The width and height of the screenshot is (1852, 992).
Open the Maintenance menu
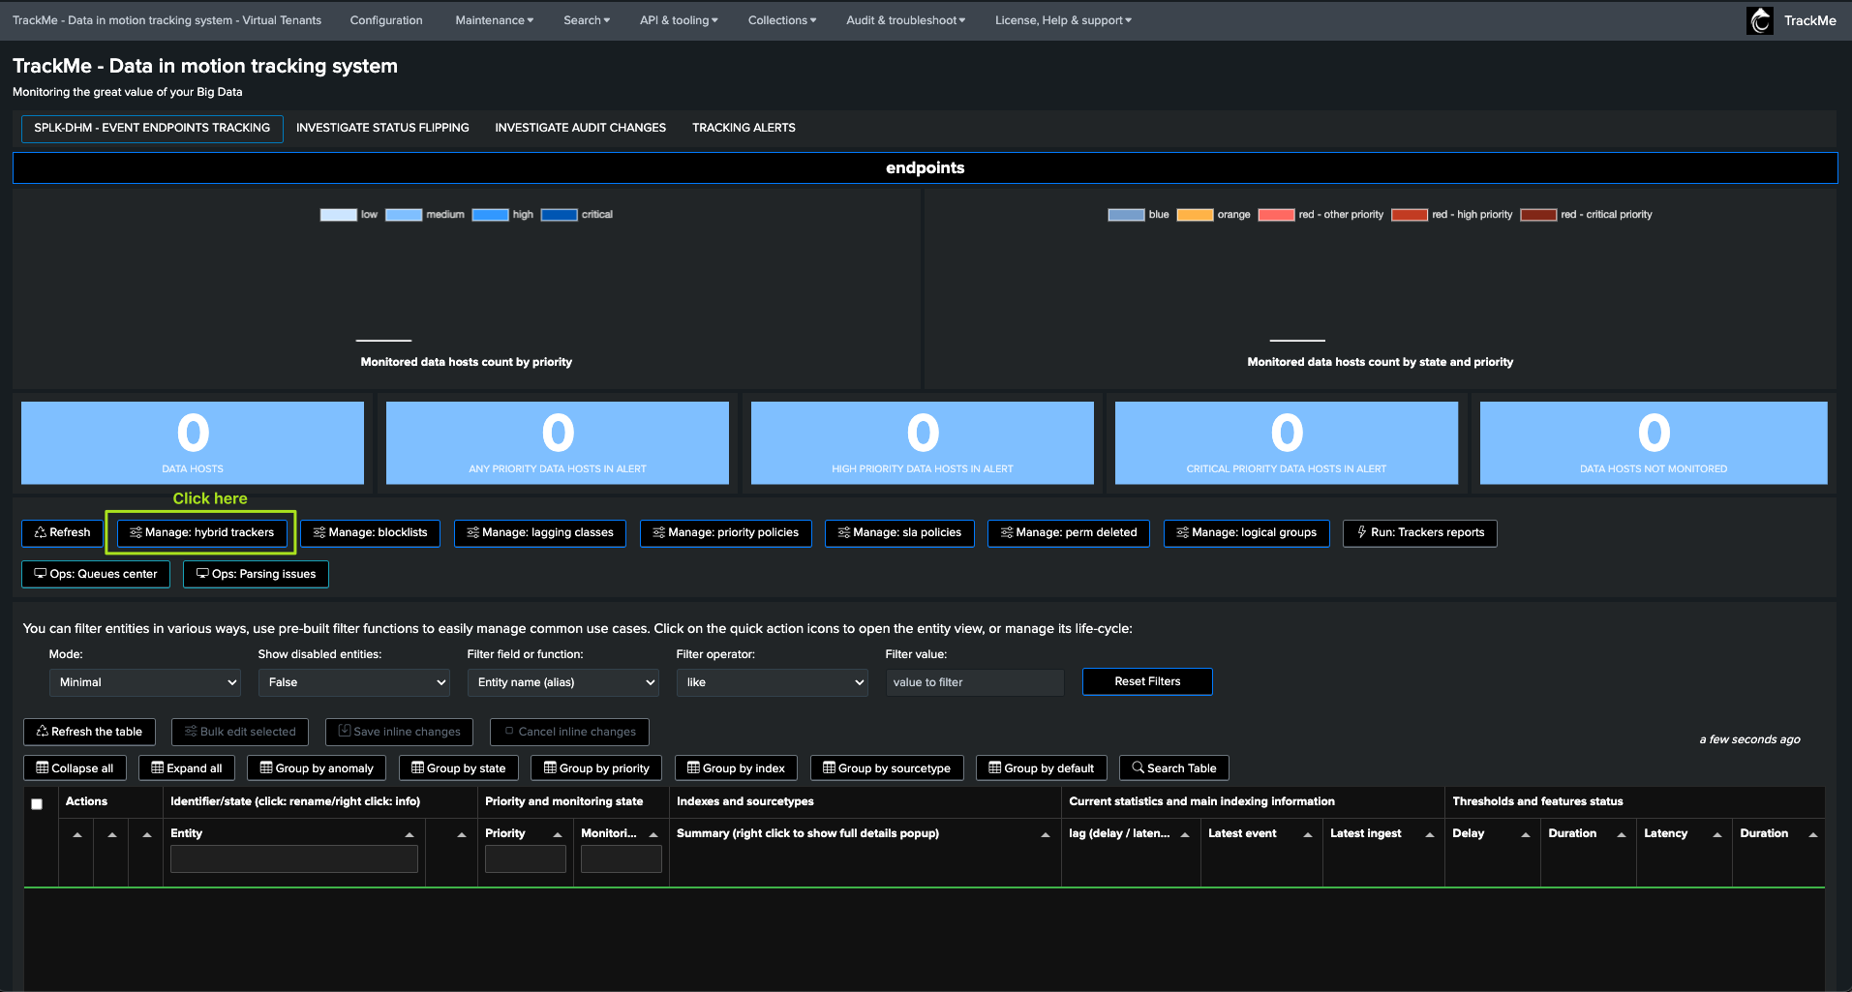[x=494, y=20]
